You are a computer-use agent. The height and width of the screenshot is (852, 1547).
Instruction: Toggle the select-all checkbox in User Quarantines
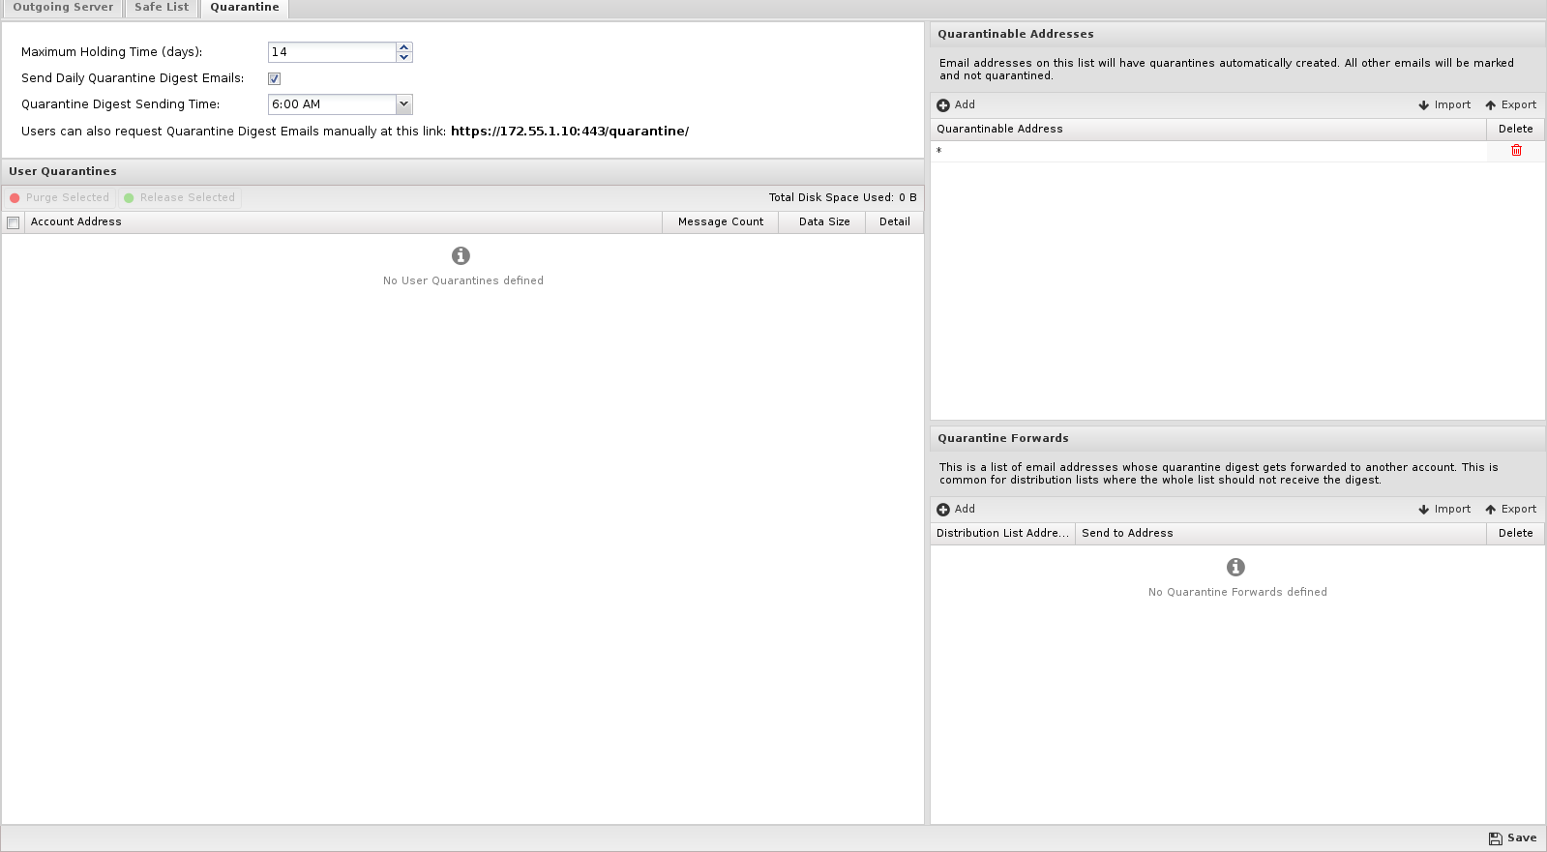coord(14,222)
